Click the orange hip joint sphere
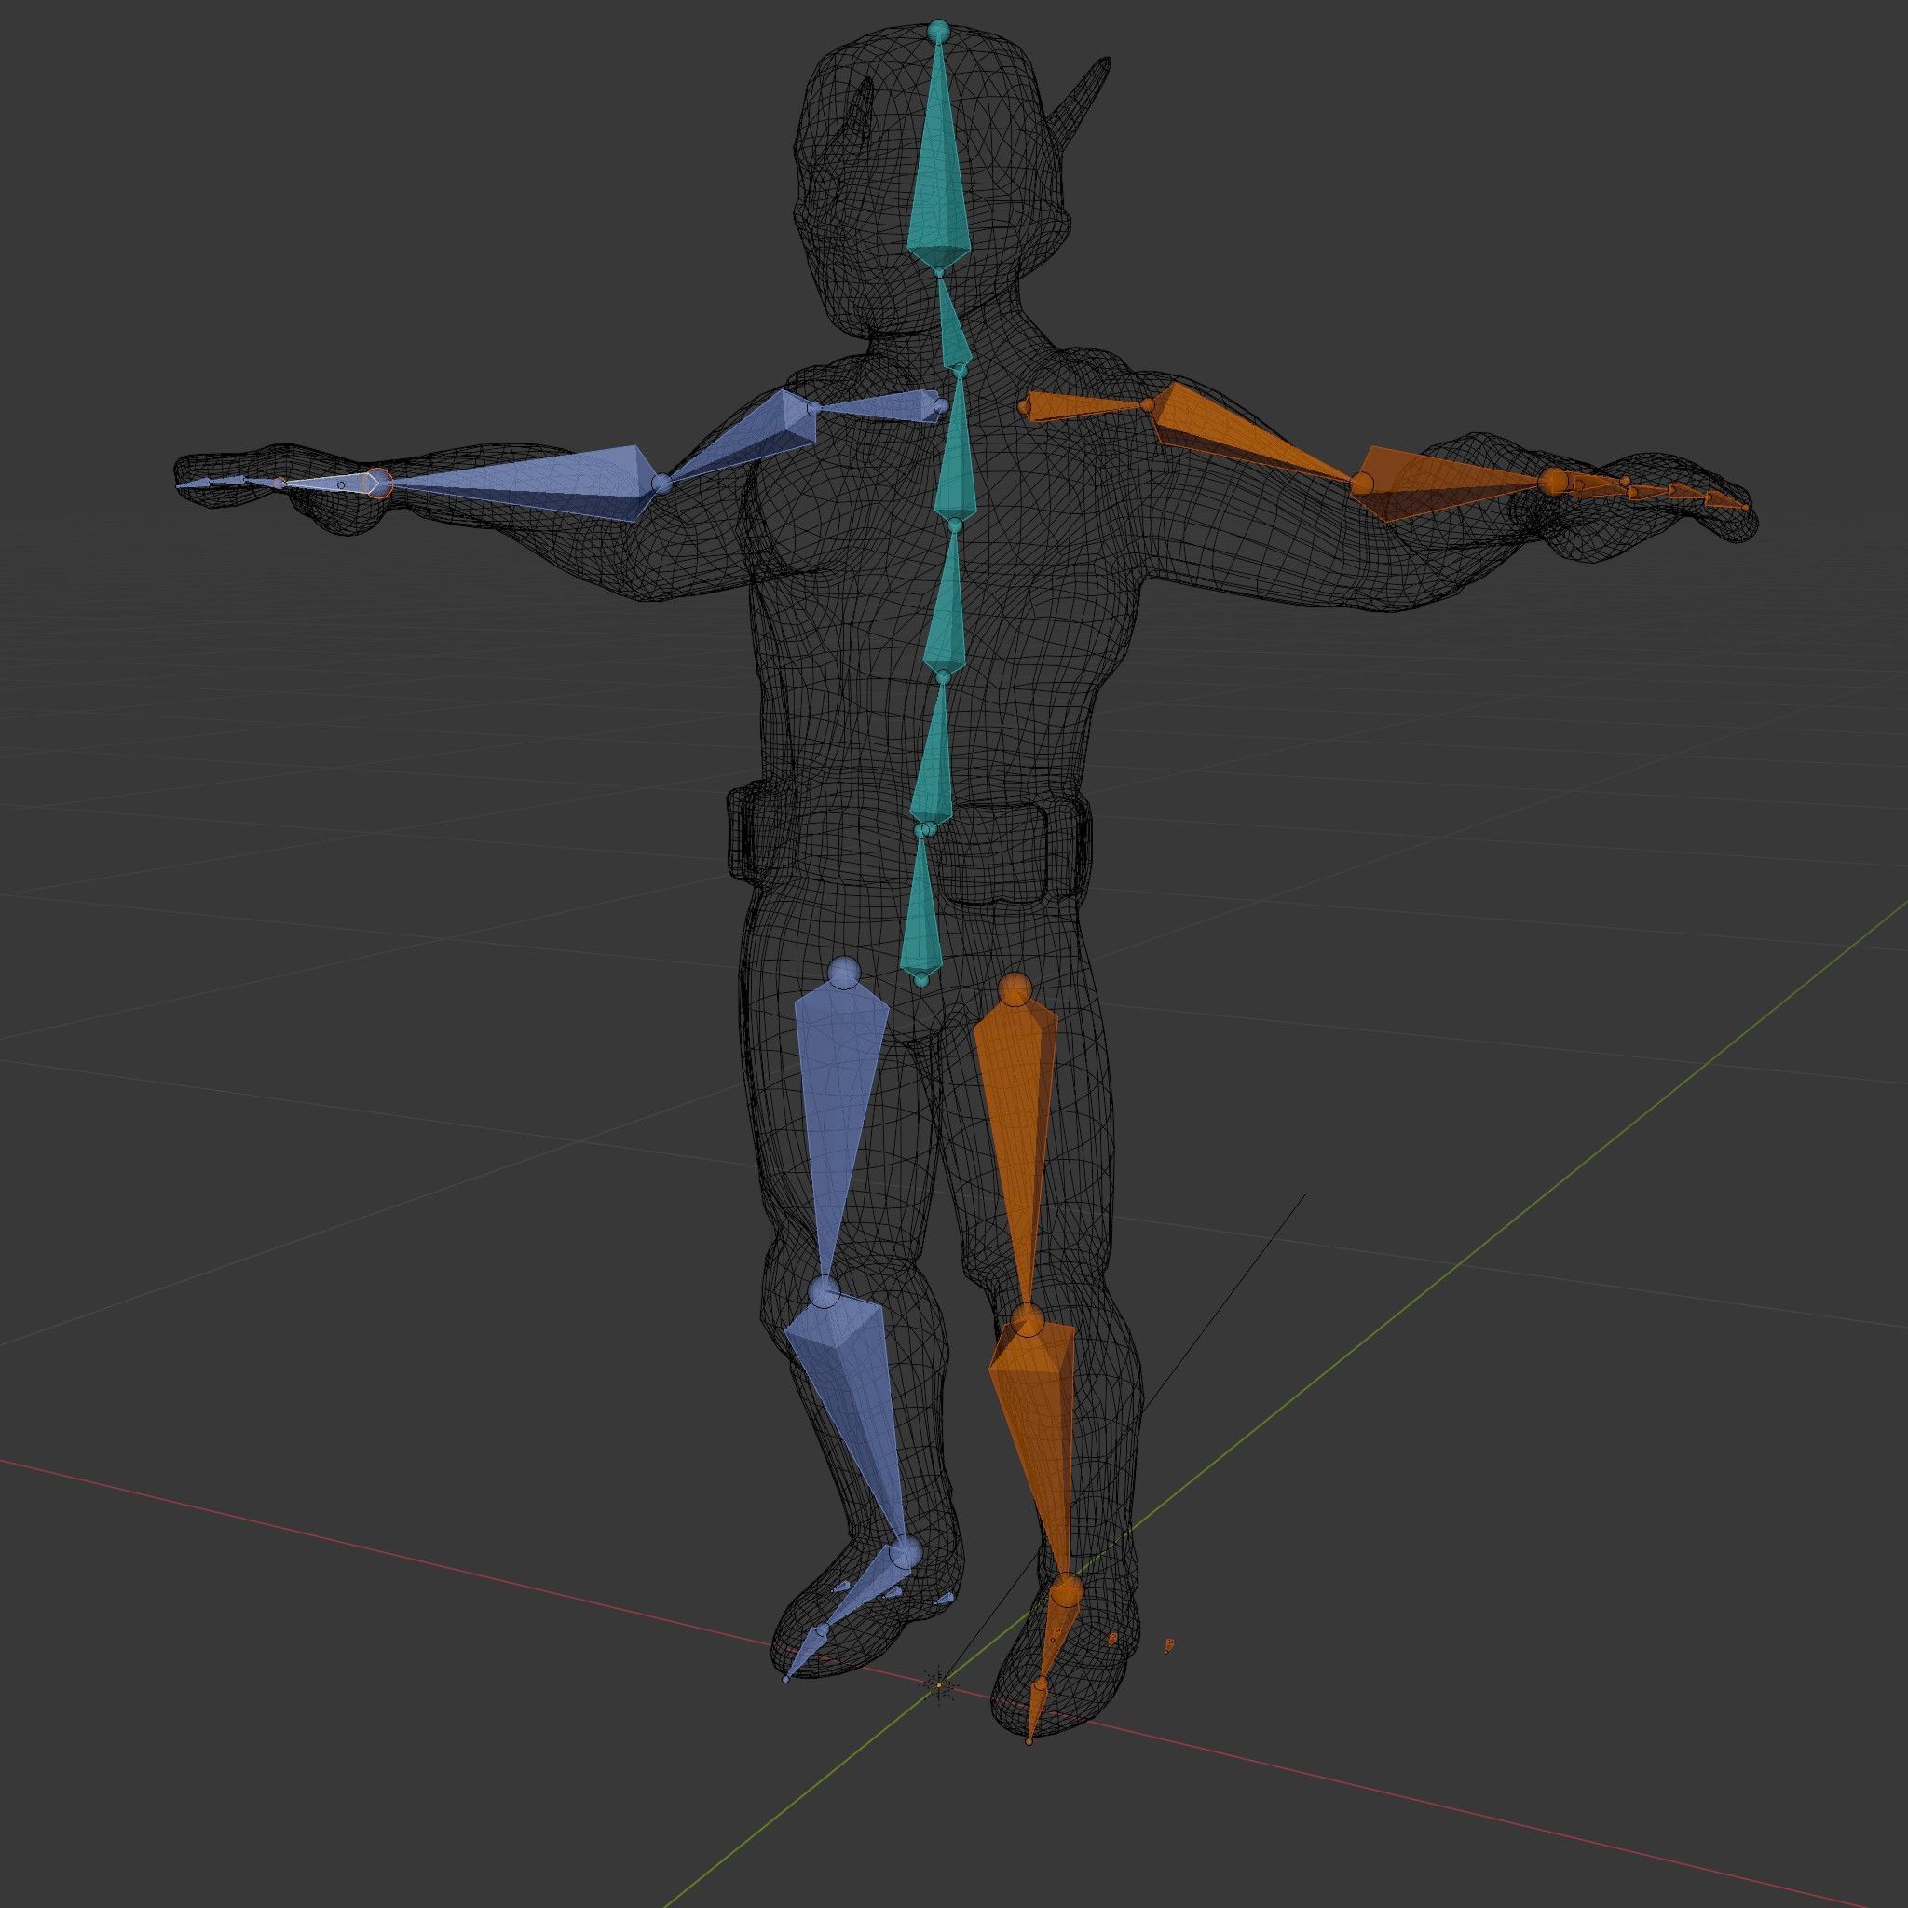The width and height of the screenshot is (1908, 1908). (x=1015, y=989)
